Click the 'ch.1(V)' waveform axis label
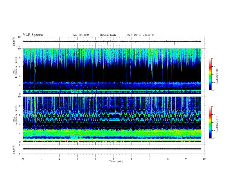This screenshot has height=178, width=230. point(14,41)
